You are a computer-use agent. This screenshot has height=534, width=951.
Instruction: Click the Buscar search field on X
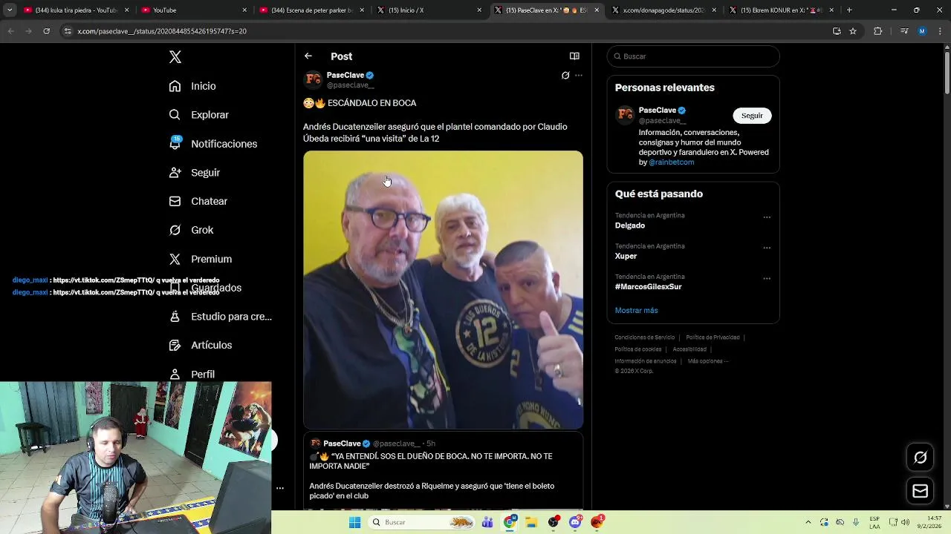point(693,56)
